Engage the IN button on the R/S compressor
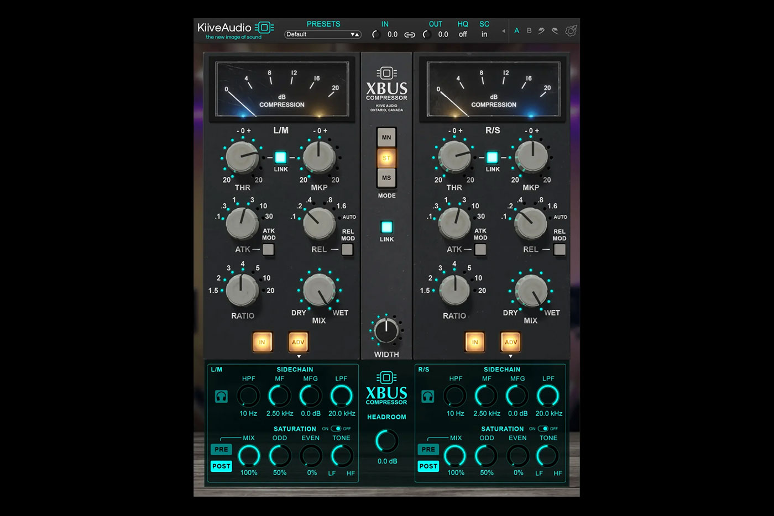Viewport: 774px width, 516px height. point(474,342)
